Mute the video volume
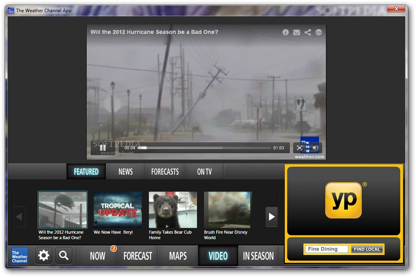The height and width of the screenshot is (277, 416). [x=316, y=148]
